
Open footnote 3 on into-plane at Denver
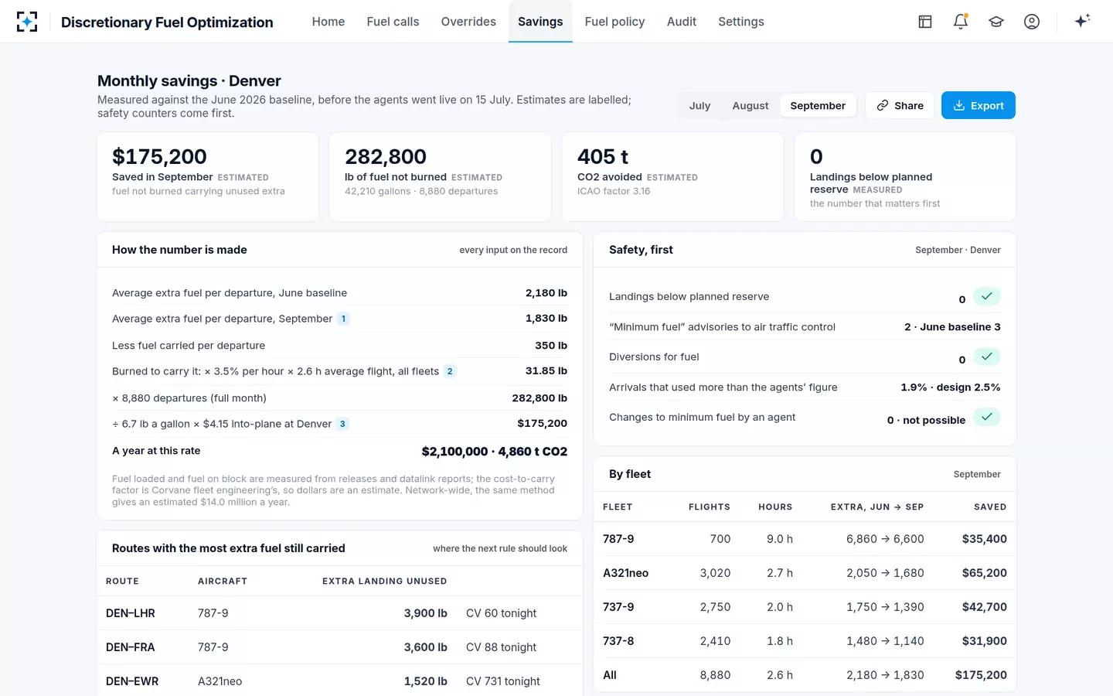342,424
